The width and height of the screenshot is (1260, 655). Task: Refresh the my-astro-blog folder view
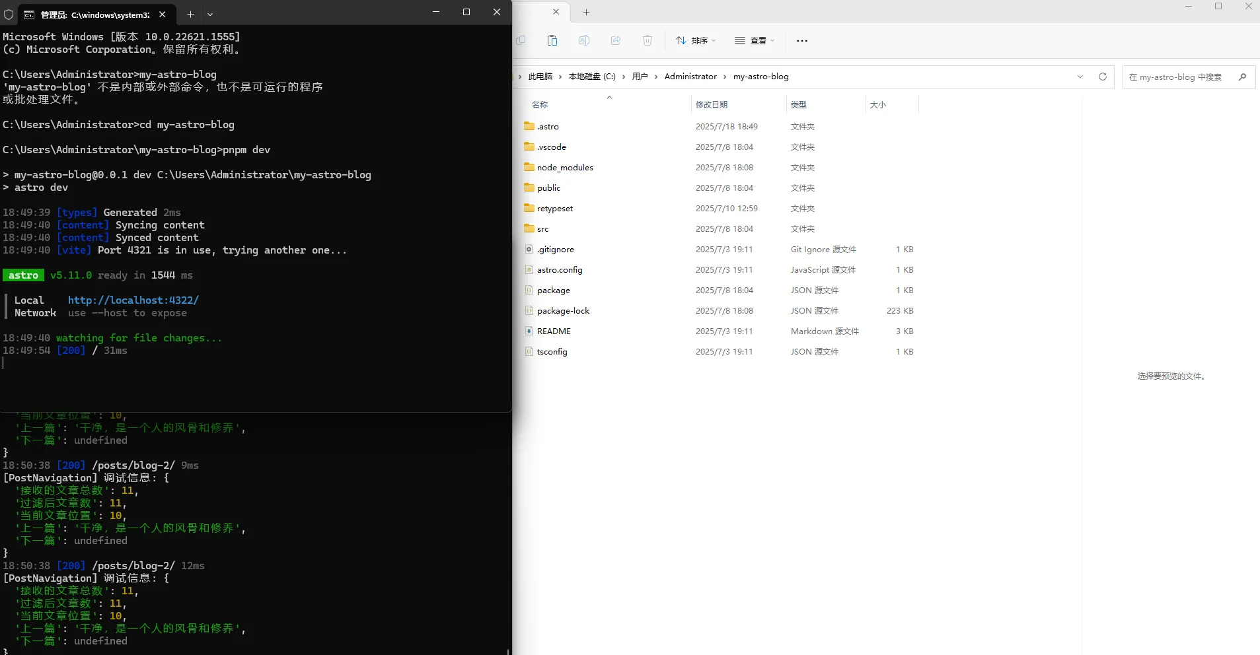(x=1102, y=77)
